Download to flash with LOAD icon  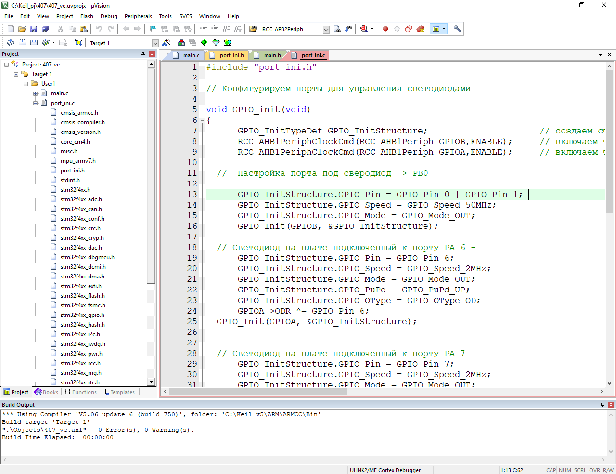tap(78, 42)
